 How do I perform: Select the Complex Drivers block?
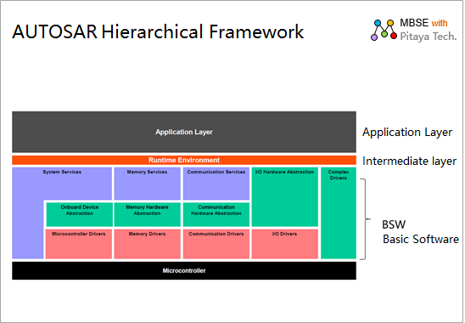pos(339,212)
